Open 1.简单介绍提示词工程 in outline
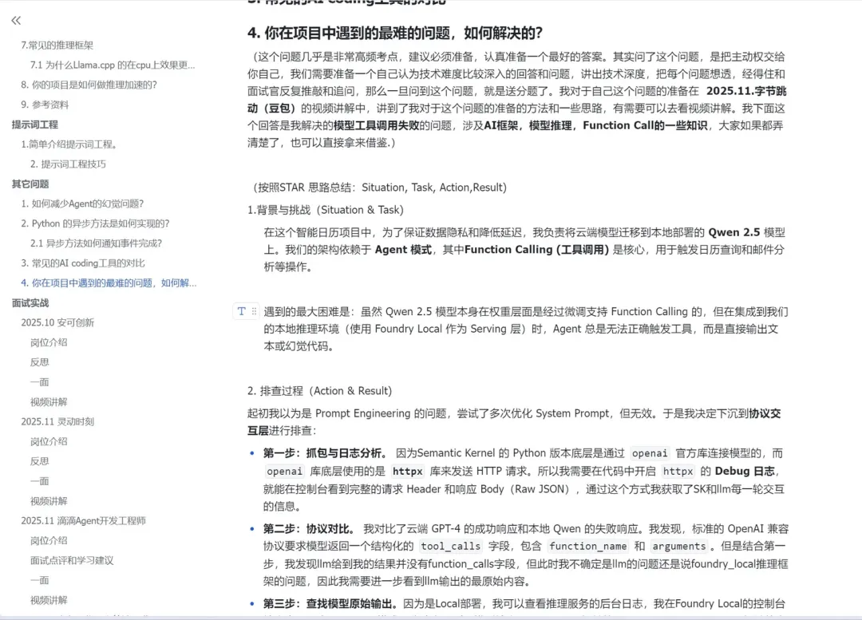The width and height of the screenshot is (862, 620). pos(69,144)
